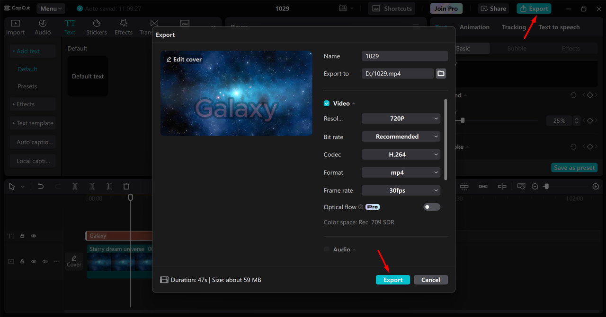Open the pointer tool dropdown chevron

point(22,187)
